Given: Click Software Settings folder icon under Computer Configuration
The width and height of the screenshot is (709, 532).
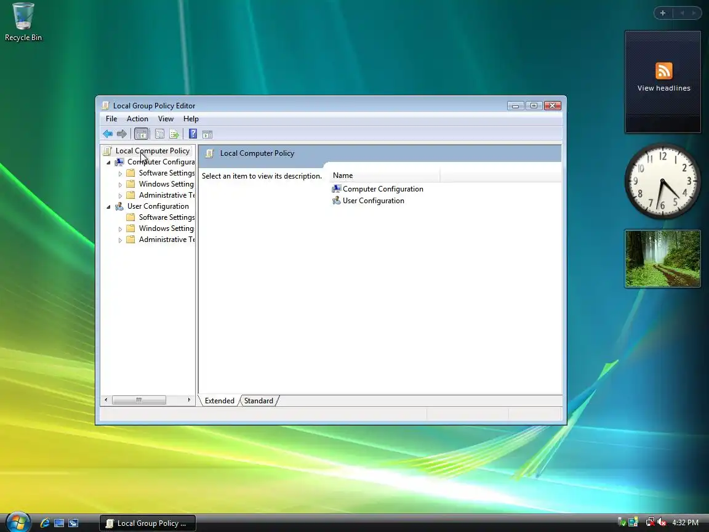Looking at the screenshot, I should click(x=130, y=173).
